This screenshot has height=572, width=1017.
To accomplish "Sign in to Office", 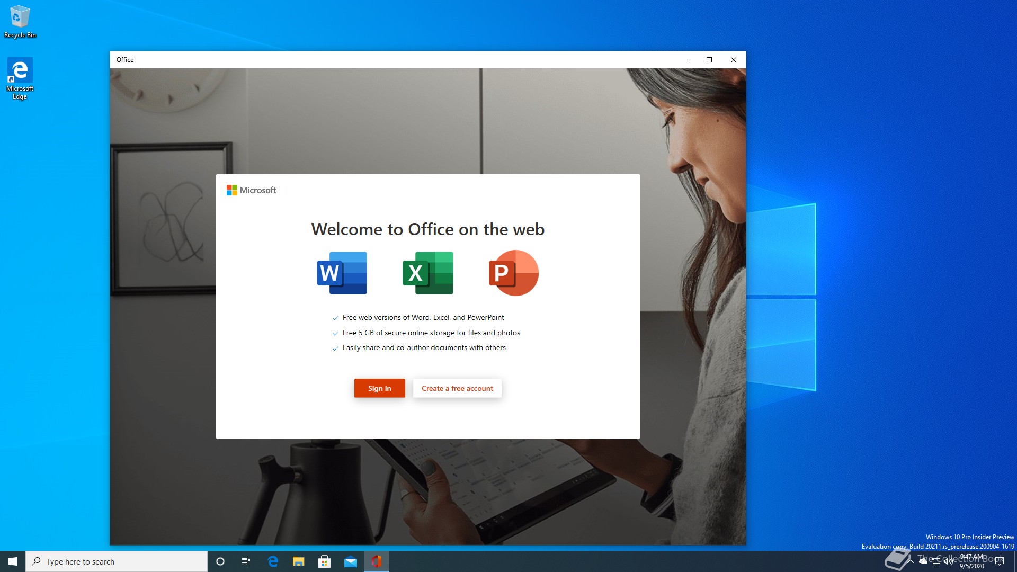I will pyautogui.click(x=379, y=388).
